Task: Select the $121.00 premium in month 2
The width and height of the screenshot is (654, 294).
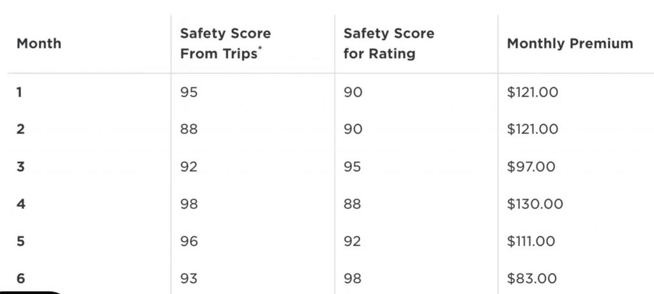Action: tap(533, 129)
